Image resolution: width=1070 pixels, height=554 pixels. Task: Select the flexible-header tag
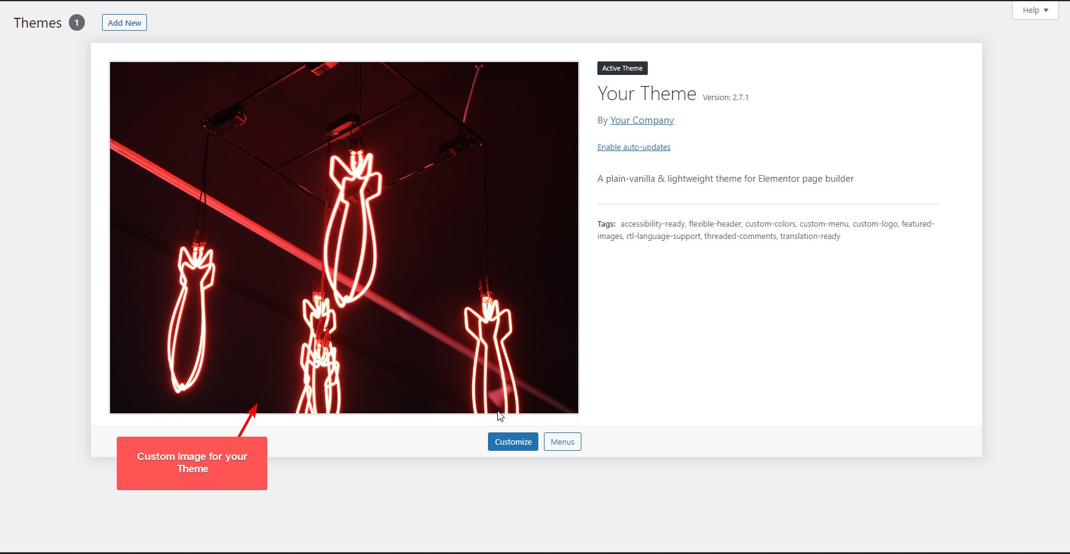click(715, 224)
